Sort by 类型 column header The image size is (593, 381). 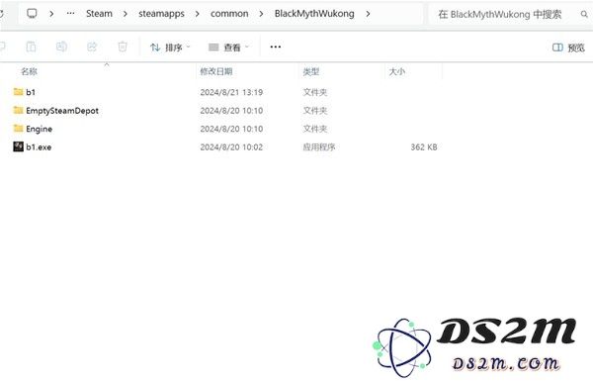[311, 71]
